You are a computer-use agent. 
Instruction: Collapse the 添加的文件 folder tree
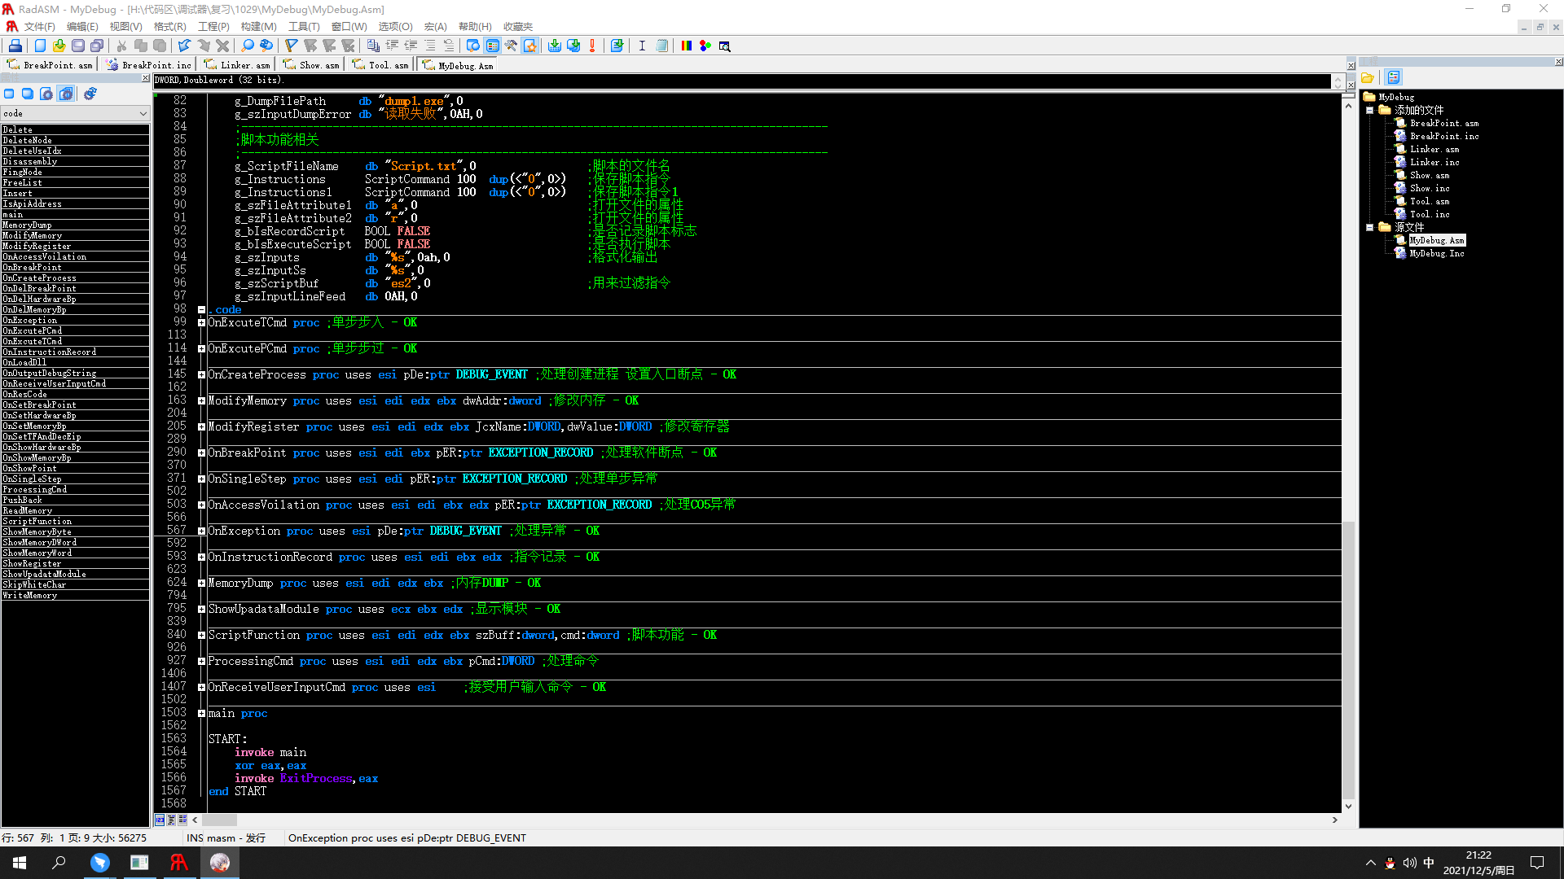pos(1370,110)
